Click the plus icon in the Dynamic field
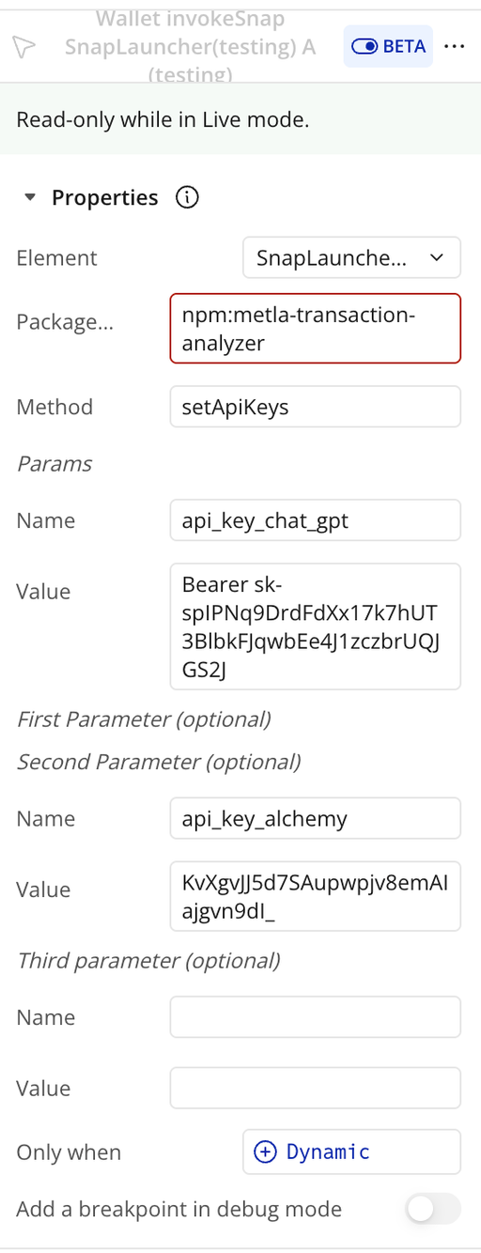This screenshot has height=1253, width=481. [x=266, y=1152]
